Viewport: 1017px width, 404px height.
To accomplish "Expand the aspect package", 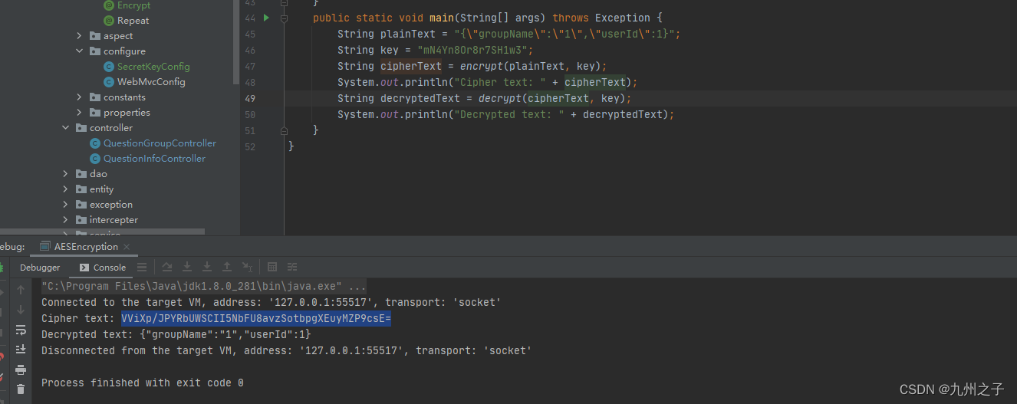I will tap(80, 36).
